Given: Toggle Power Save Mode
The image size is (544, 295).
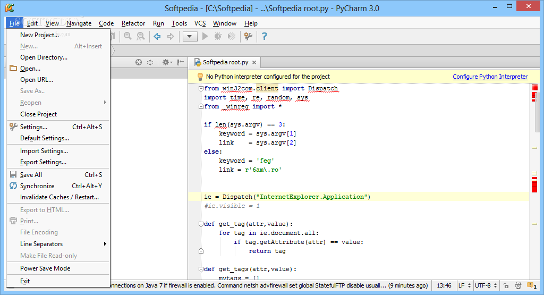Looking at the screenshot, I should [x=58, y=268].
